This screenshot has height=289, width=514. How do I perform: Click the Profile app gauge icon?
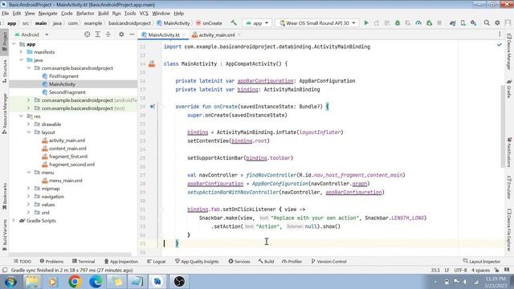click(x=418, y=23)
